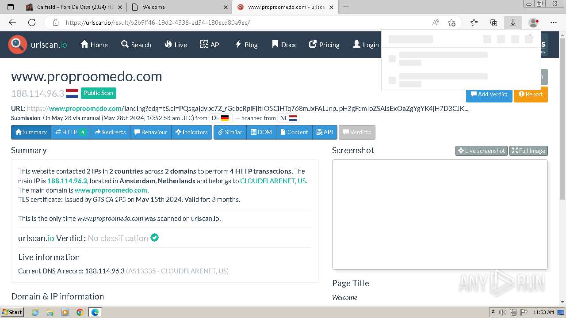Open Chrome from the taskbar

pos(80,312)
